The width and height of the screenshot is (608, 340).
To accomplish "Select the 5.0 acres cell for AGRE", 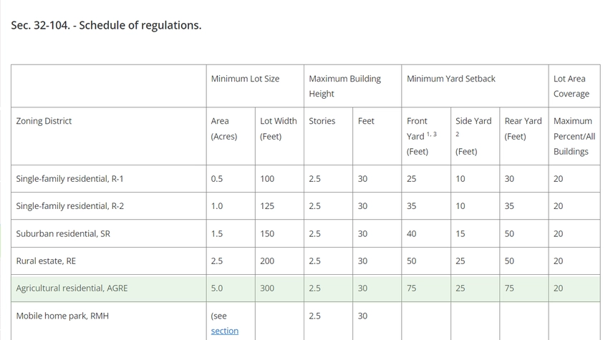I will click(x=217, y=288).
